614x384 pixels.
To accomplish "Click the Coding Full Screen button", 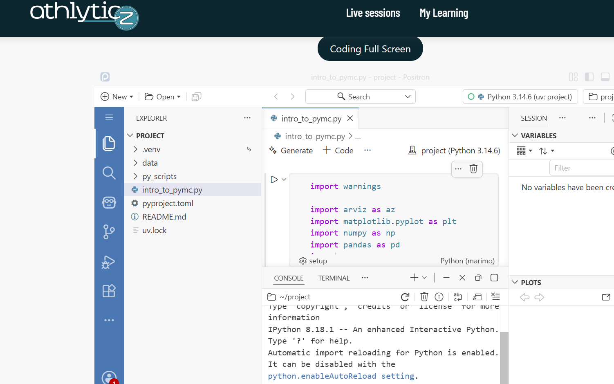I will [x=370, y=49].
